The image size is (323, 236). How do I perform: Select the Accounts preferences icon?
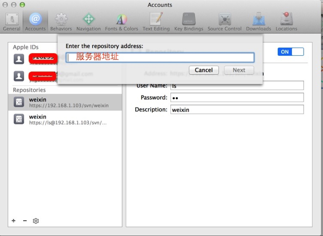(x=35, y=22)
